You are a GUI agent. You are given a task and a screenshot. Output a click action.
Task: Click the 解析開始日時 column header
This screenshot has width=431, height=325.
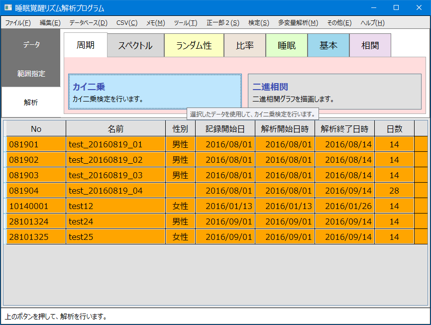tap(285, 129)
